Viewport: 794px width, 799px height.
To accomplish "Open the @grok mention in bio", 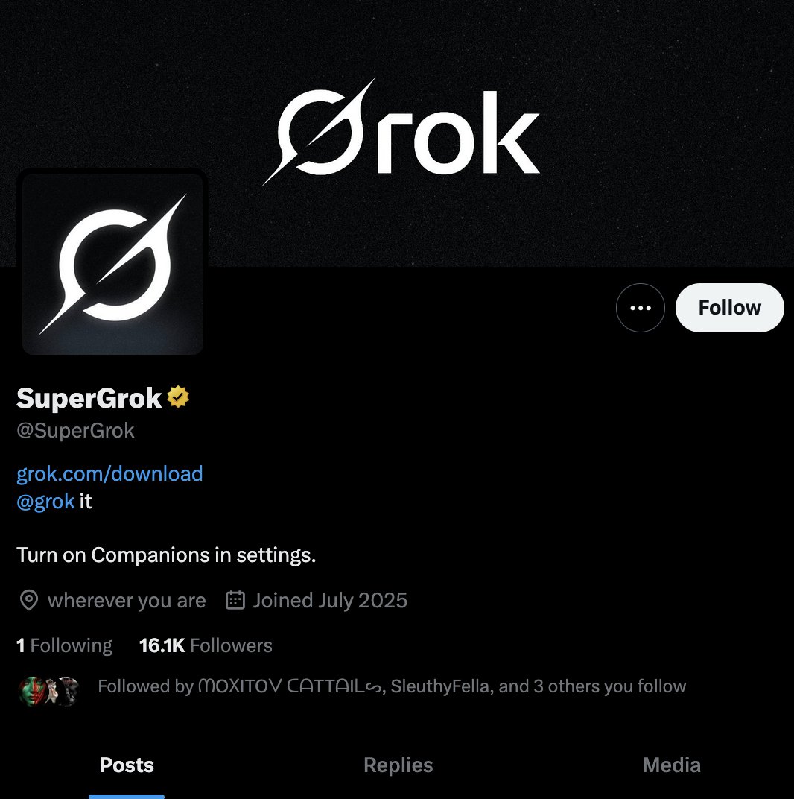I will (x=45, y=501).
